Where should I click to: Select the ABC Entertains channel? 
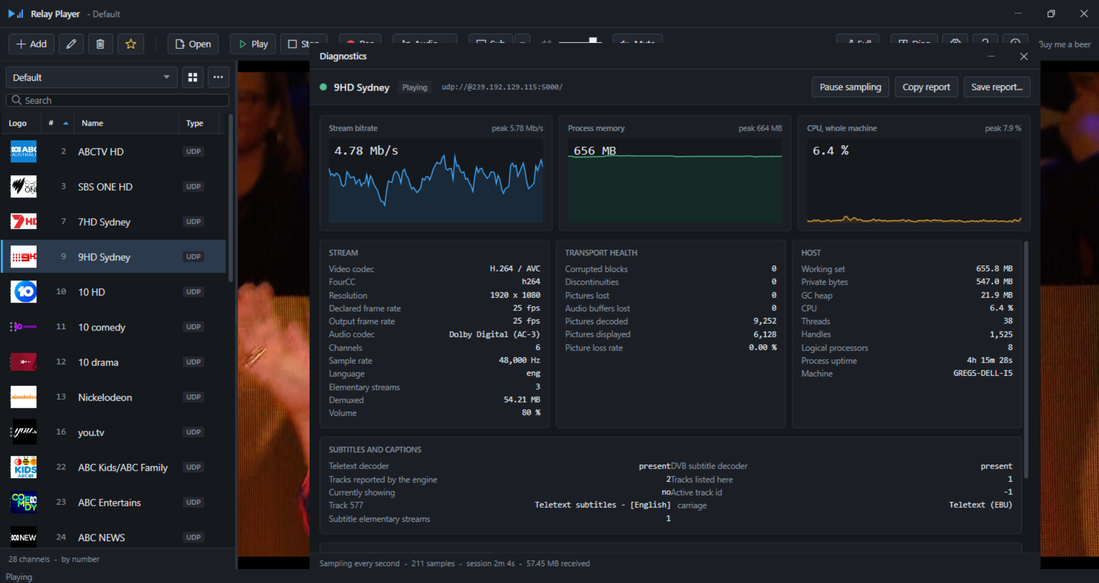115,502
